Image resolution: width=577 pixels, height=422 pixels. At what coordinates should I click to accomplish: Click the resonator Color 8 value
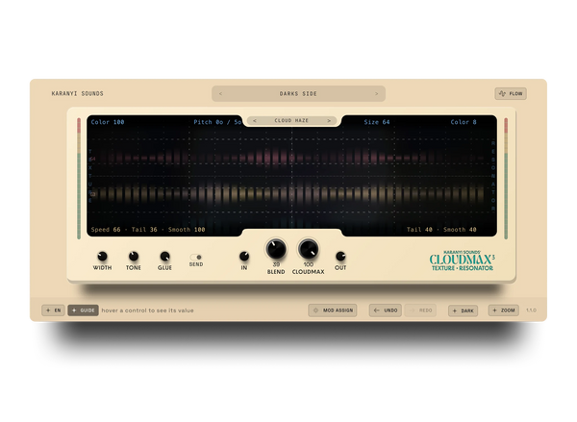point(464,122)
